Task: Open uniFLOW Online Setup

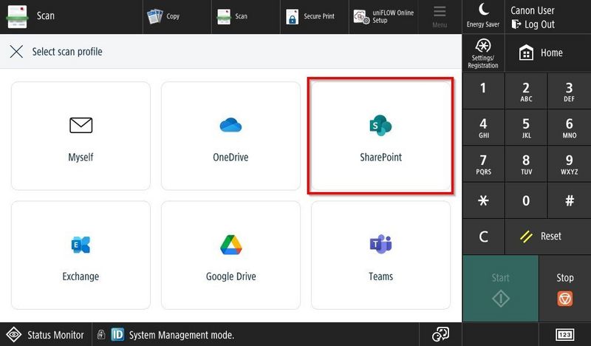Action: tap(383, 16)
